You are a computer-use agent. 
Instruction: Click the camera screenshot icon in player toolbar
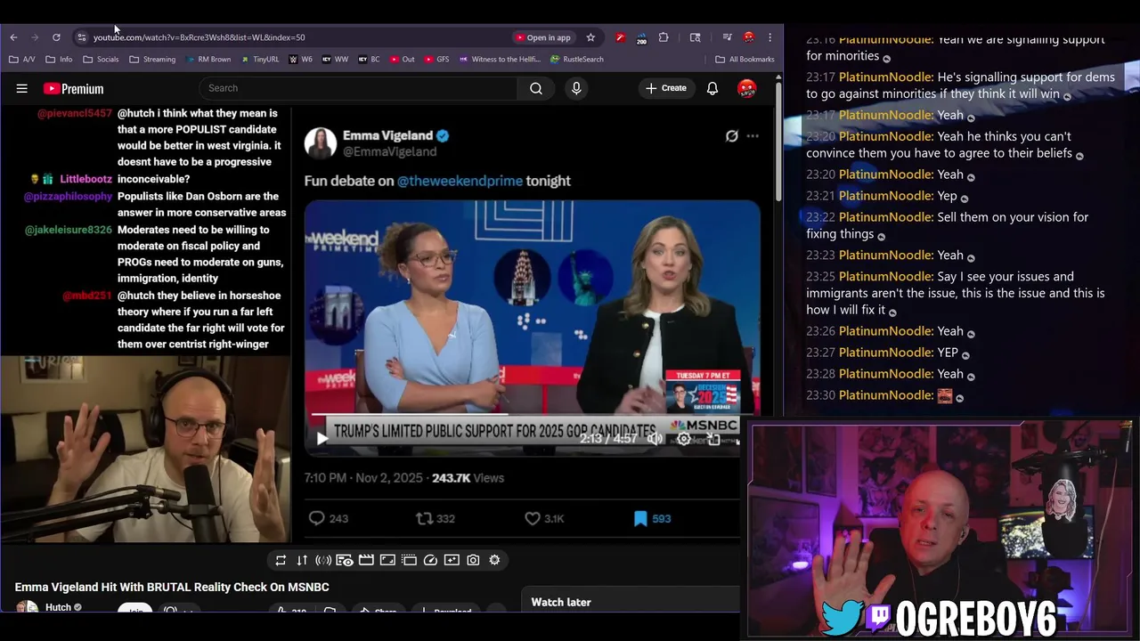(x=473, y=560)
